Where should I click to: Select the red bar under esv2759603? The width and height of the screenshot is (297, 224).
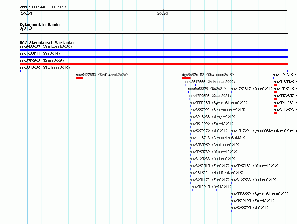(x=154, y=64)
